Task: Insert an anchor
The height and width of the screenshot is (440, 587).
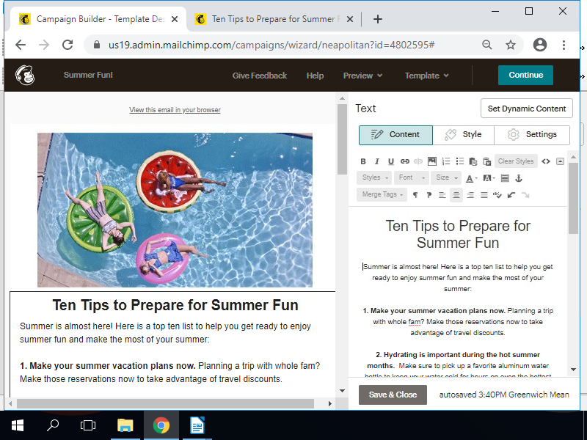Action: click(519, 178)
